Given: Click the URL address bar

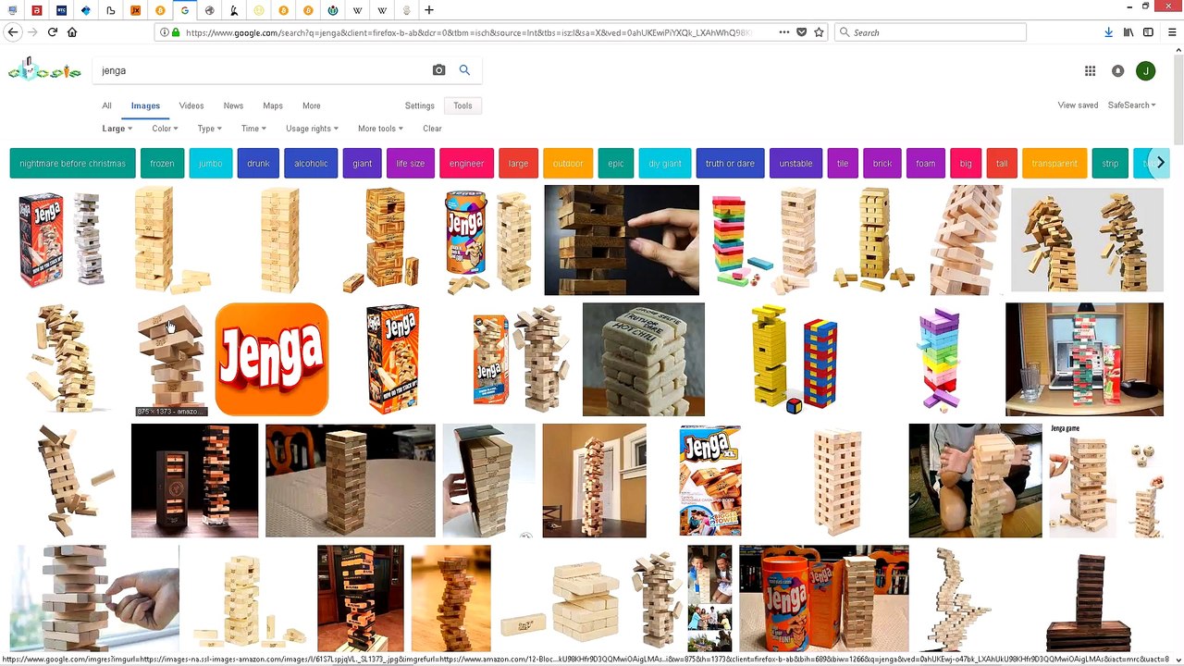Looking at the screenshot, I should point(467,32).
